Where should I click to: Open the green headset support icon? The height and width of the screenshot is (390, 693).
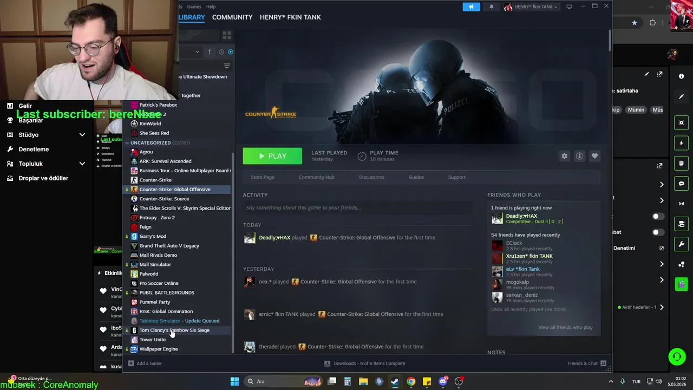[676, 356]
